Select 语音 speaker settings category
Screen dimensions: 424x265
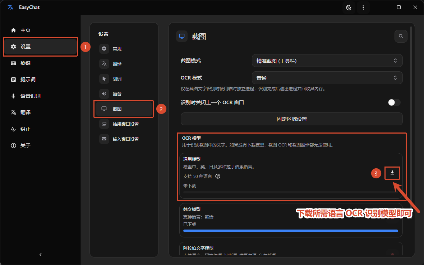point(124,94)
